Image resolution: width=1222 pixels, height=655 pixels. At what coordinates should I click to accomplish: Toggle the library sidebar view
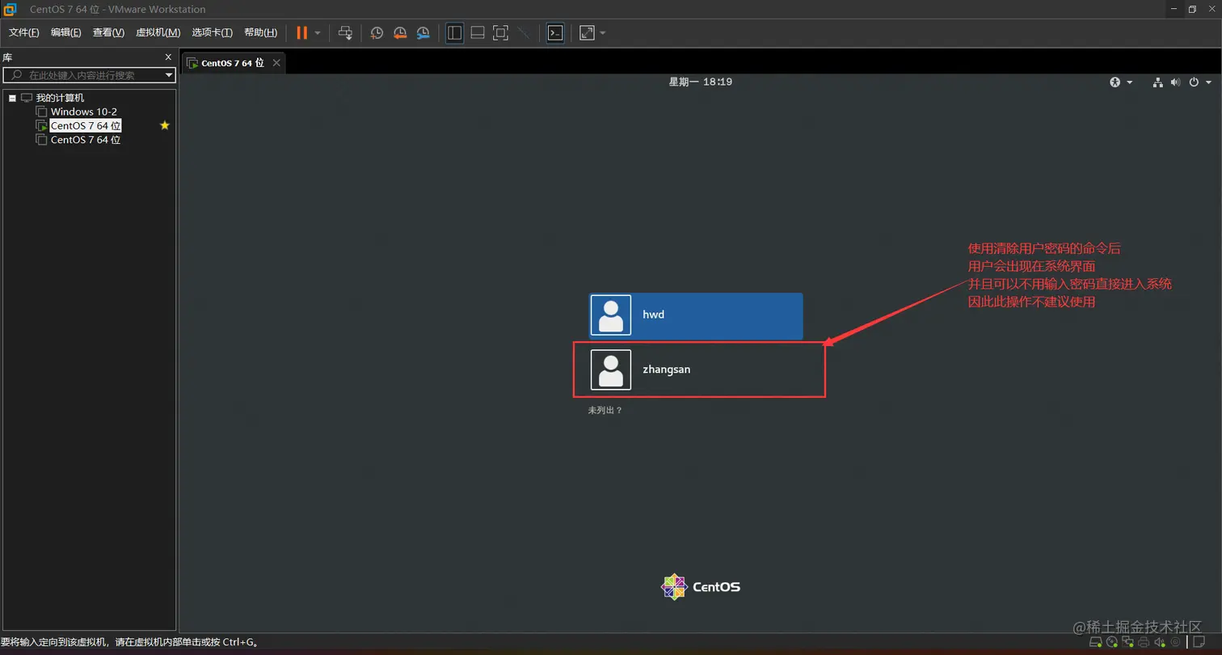point(455,32)
